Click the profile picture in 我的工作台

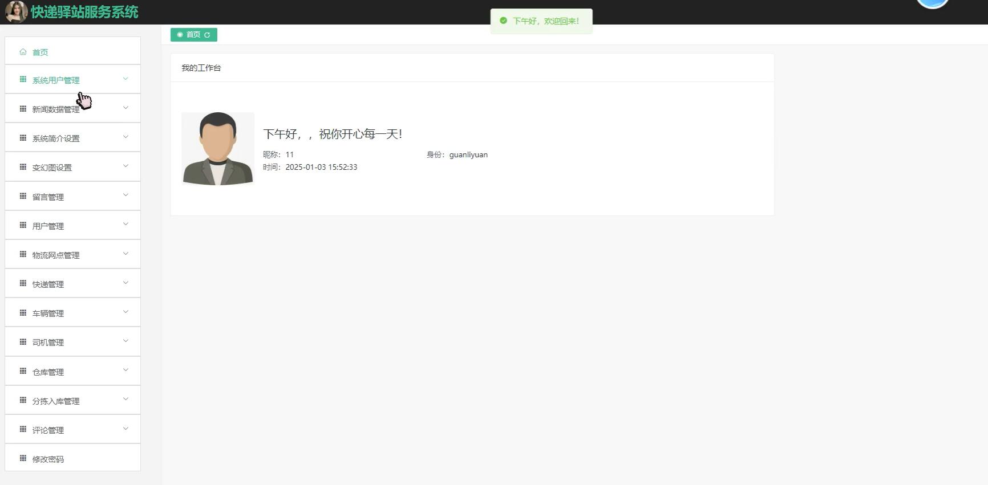218,149
